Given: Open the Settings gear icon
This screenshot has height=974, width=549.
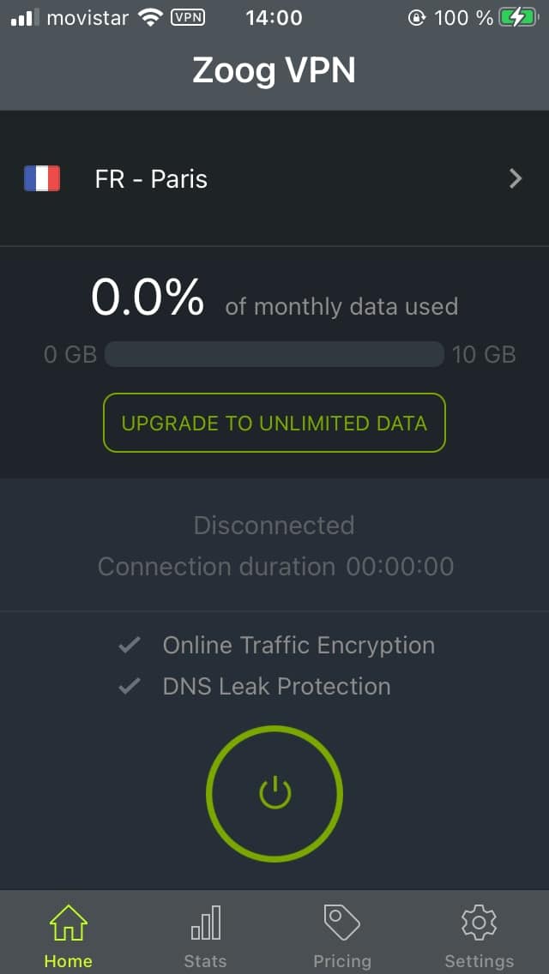Looking at the screenshot, I should 479,923.
